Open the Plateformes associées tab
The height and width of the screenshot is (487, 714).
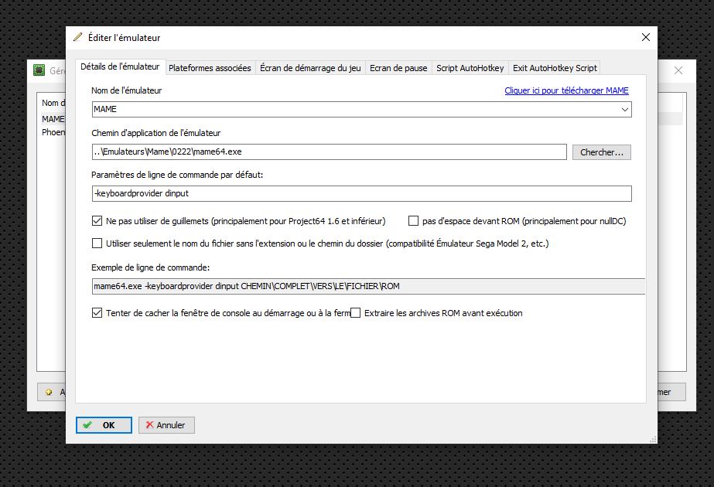(x=210, y=68)
